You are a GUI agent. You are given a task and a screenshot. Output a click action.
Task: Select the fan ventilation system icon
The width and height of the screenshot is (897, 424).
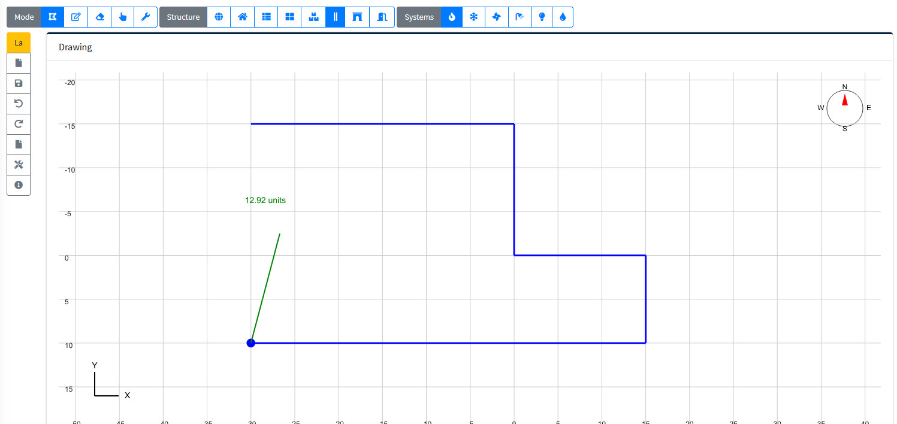click(x=496, y=17)
